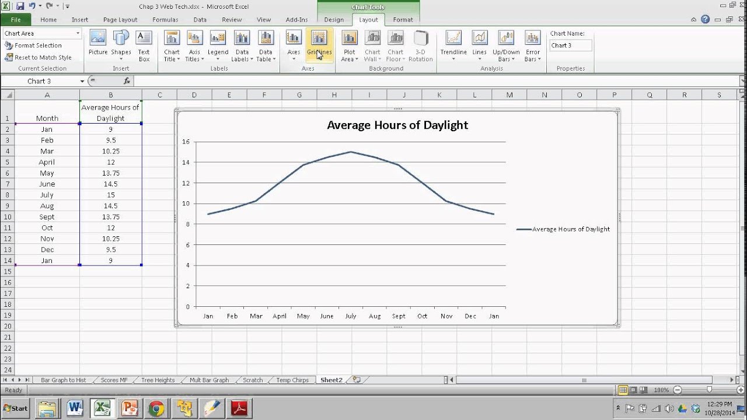Open the Gridlines menu

tap(319, 46)
